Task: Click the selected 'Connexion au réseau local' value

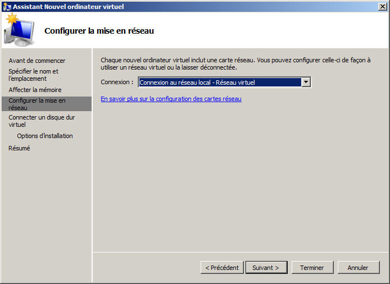Action: pos(219,83)
